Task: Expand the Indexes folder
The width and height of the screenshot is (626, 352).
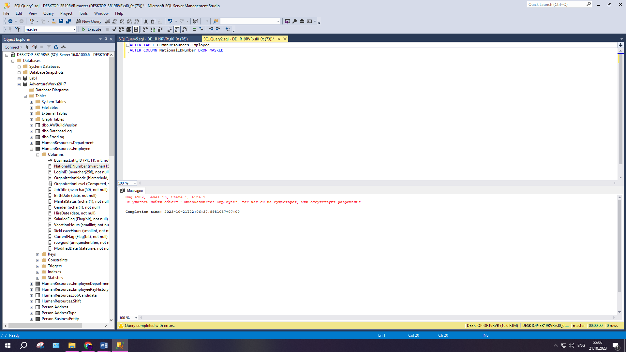Action: [x=37, y=272]
